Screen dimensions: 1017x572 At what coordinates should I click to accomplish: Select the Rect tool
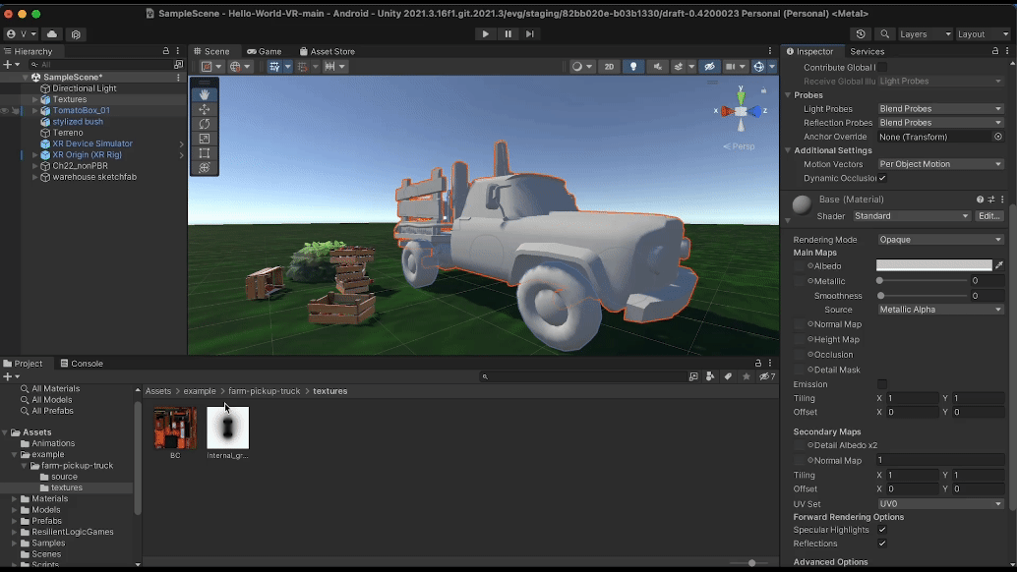coord(205,153)
